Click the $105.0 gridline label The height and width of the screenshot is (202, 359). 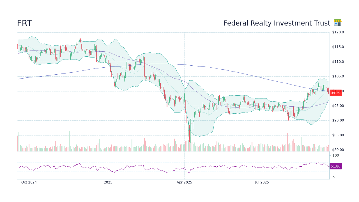(x=337, y=76)
